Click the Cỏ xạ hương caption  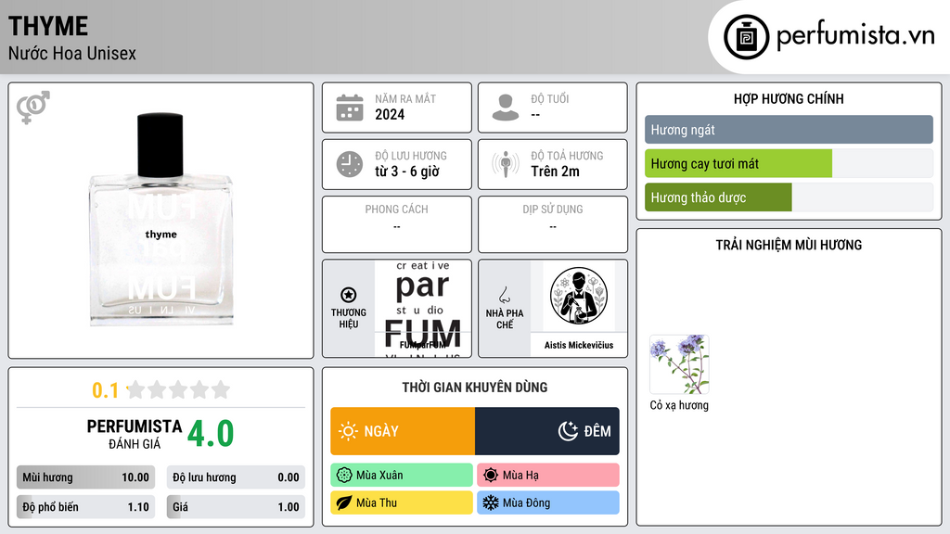679,405
